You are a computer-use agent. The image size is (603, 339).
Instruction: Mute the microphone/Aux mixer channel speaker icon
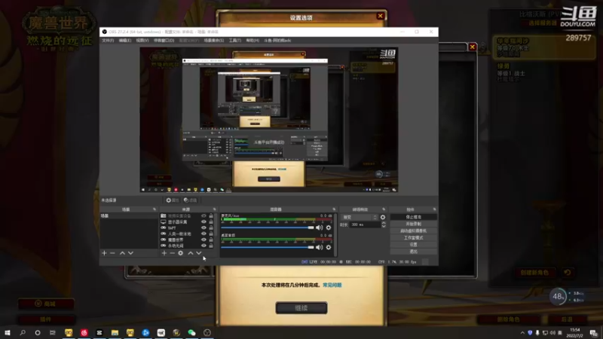coord(319,228)
